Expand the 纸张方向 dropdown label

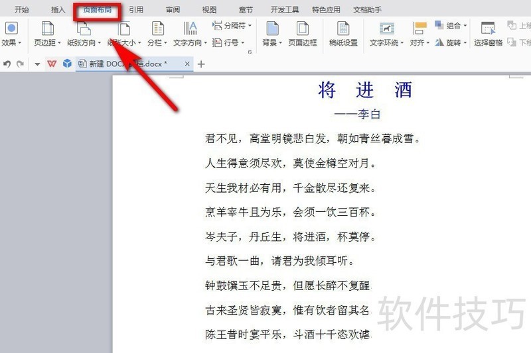pyautogui.click(x=84, y=43)
